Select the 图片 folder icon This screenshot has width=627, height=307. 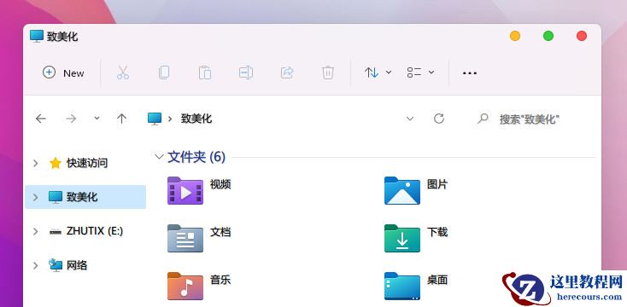pyautogui.click(x=402, y=190)
